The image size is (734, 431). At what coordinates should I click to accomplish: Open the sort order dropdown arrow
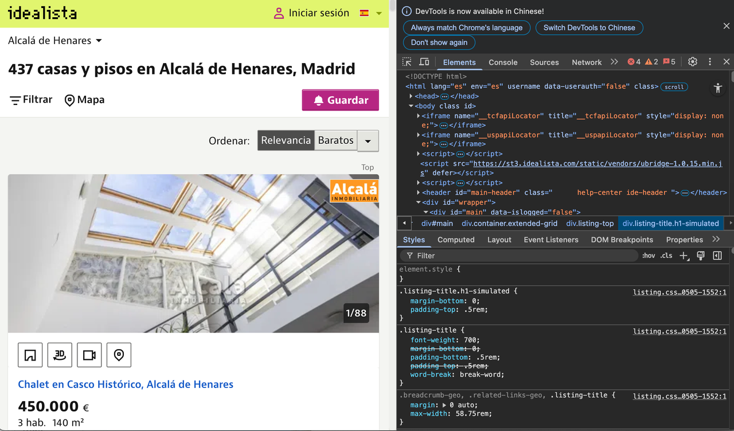368,141
